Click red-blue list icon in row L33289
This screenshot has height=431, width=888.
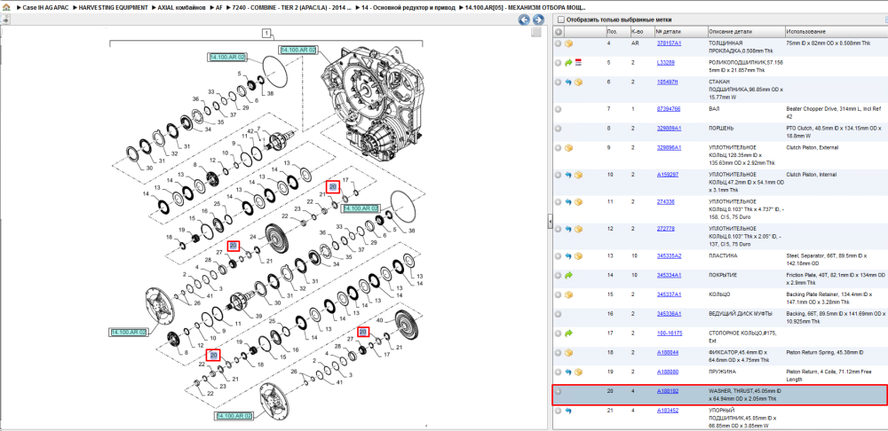[579, 62]
